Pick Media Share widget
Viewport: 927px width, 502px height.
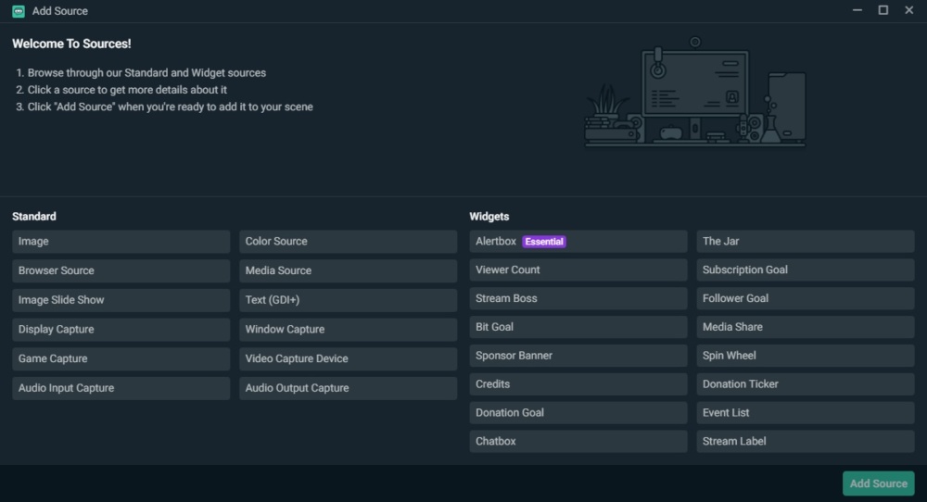[x=805, y=327]
